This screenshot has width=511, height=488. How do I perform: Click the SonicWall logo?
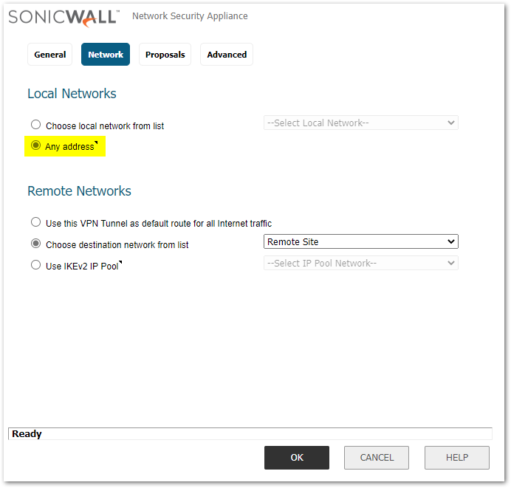(64, 17)
